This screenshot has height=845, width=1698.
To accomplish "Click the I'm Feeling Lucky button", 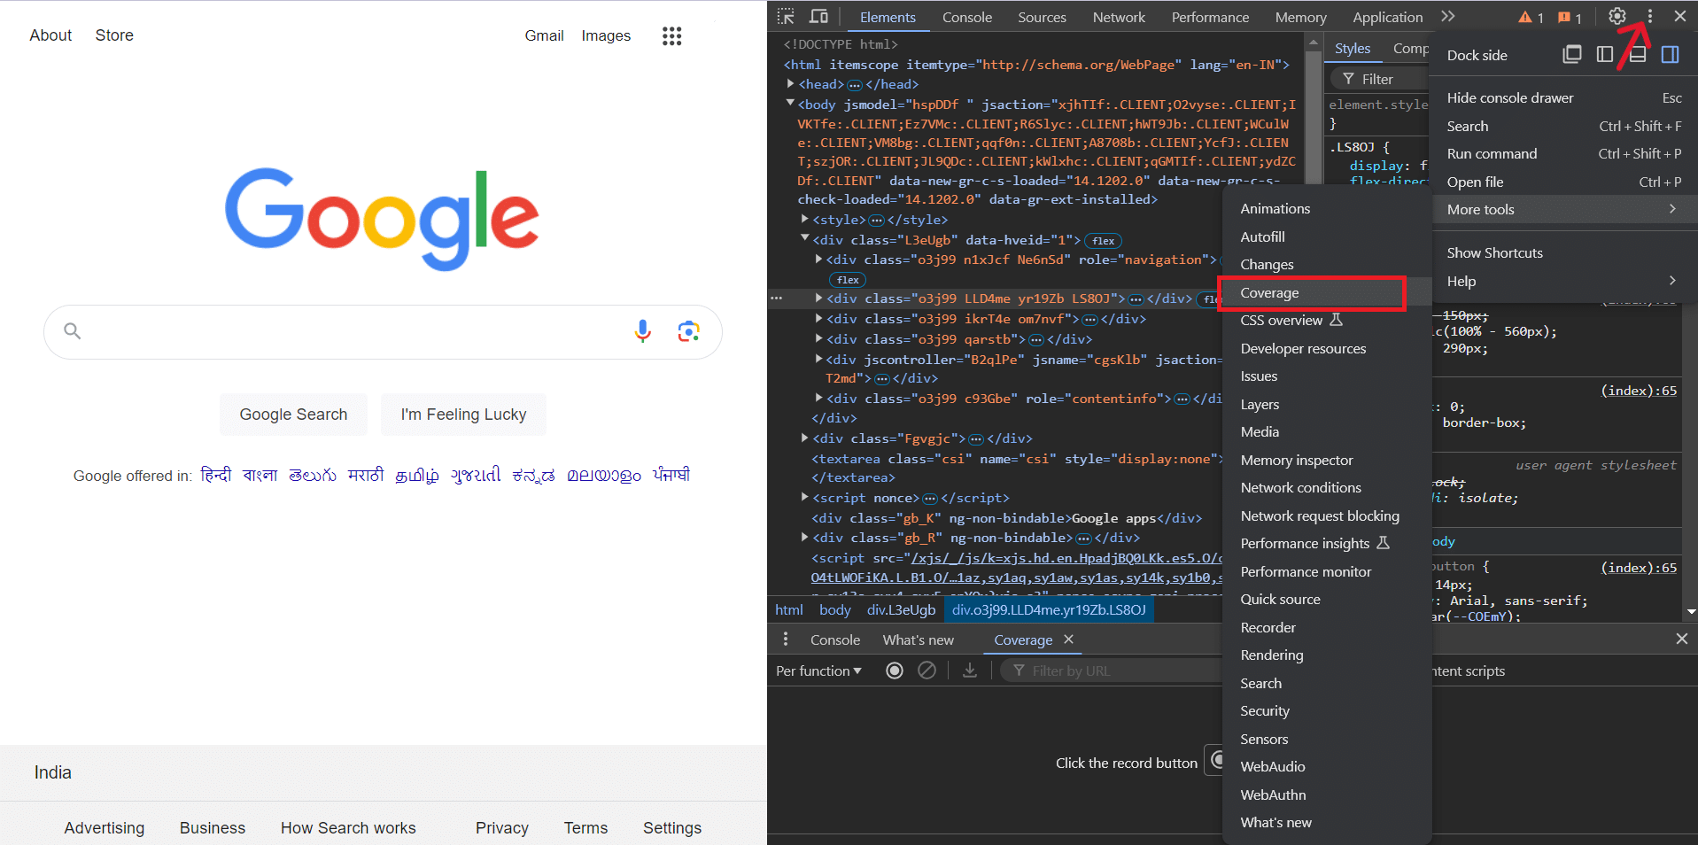I will pos(463,415).
